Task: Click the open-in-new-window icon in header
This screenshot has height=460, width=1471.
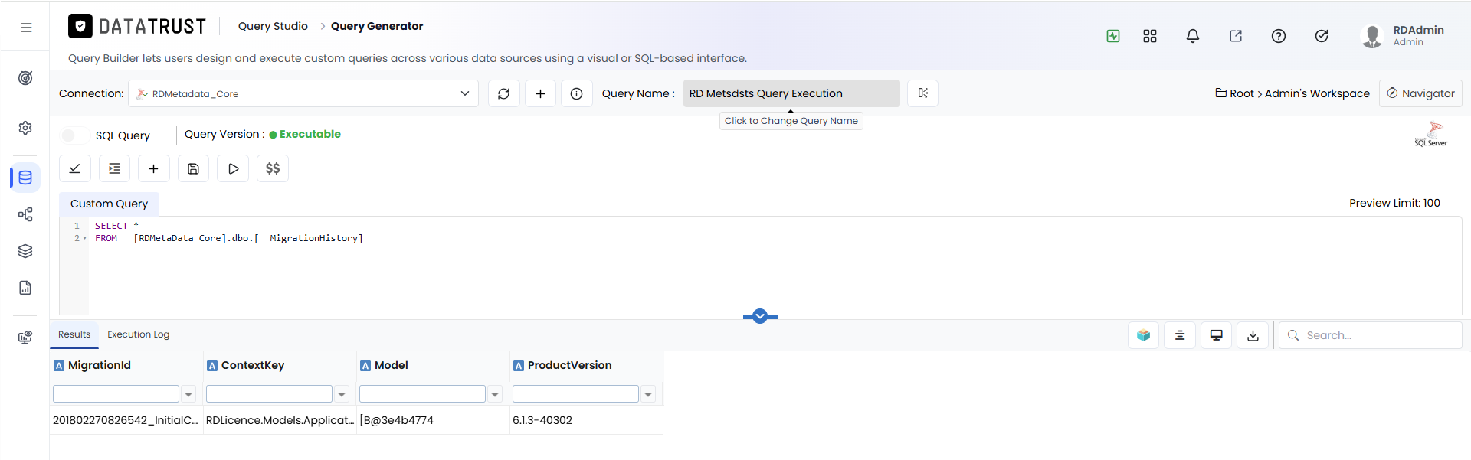Action: pos(1236,36)
